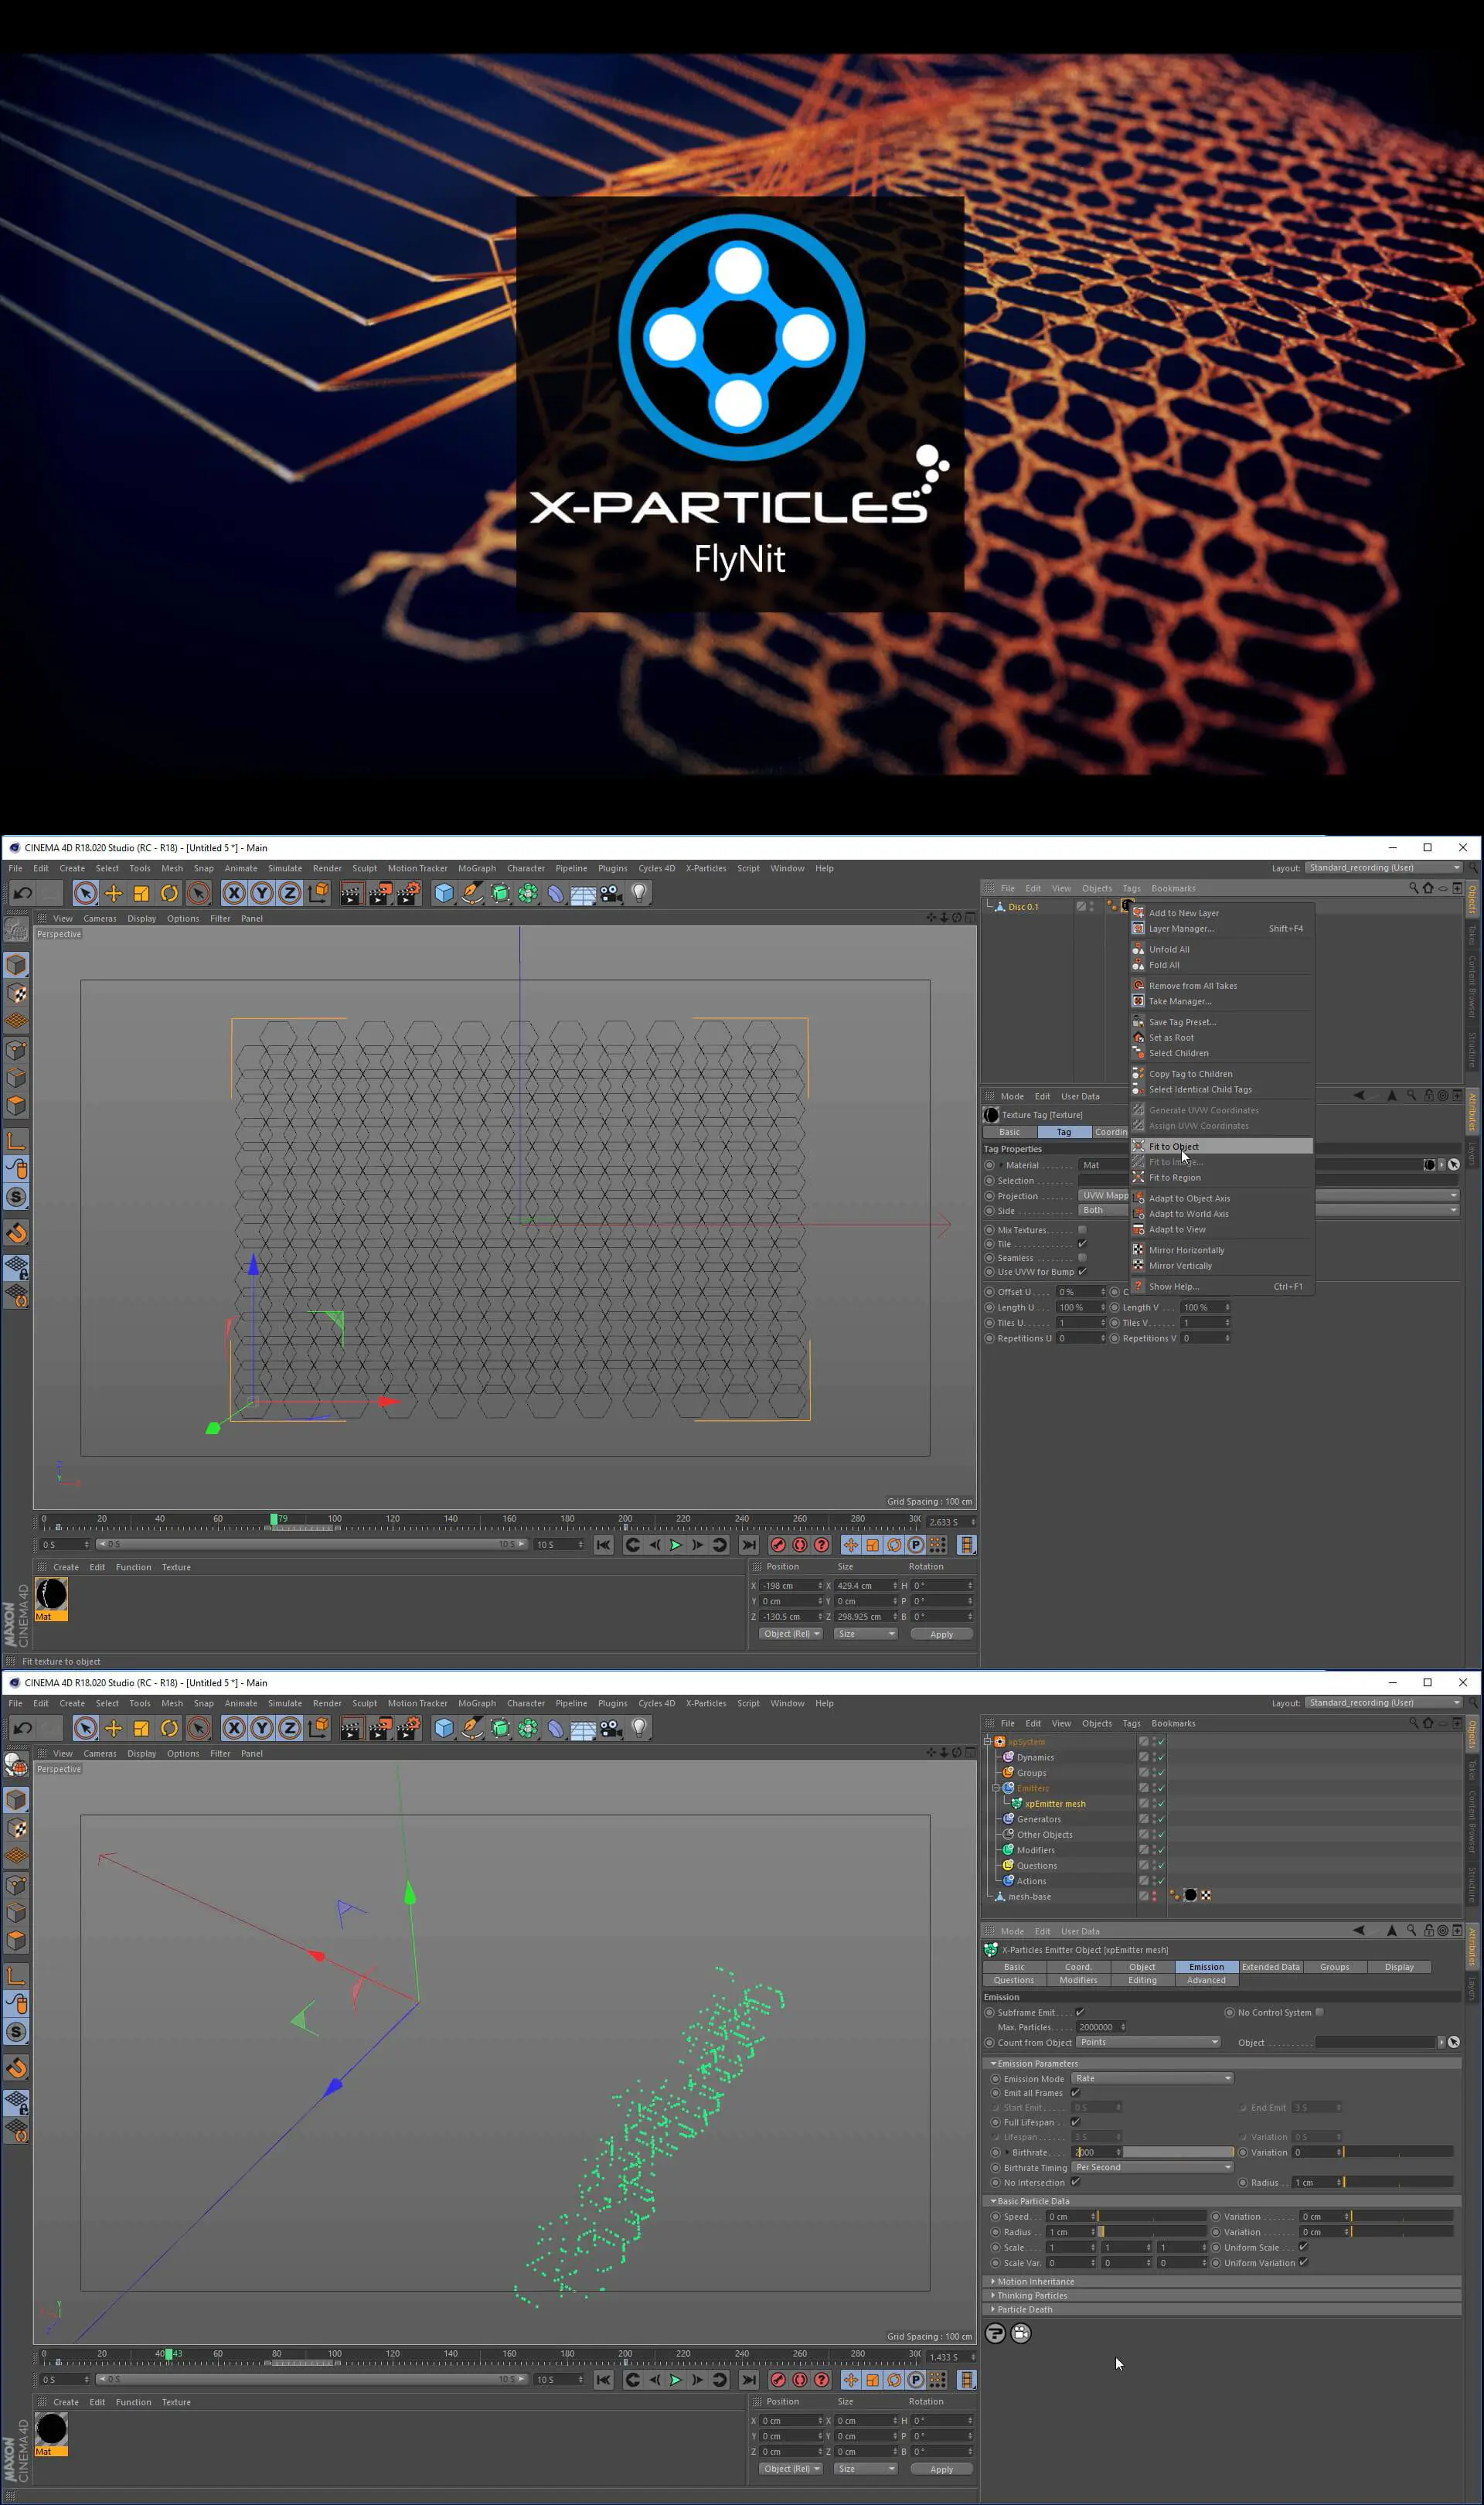This screenshot has height=2505, width=1484.
Task: Click back arrow in lower Attributes panel header
Action: tap(1358, 1931)
